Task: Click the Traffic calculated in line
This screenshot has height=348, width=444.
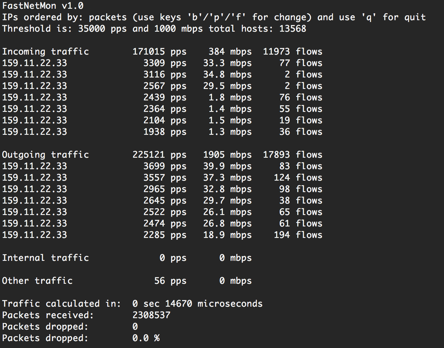Action: click(132, 304)
